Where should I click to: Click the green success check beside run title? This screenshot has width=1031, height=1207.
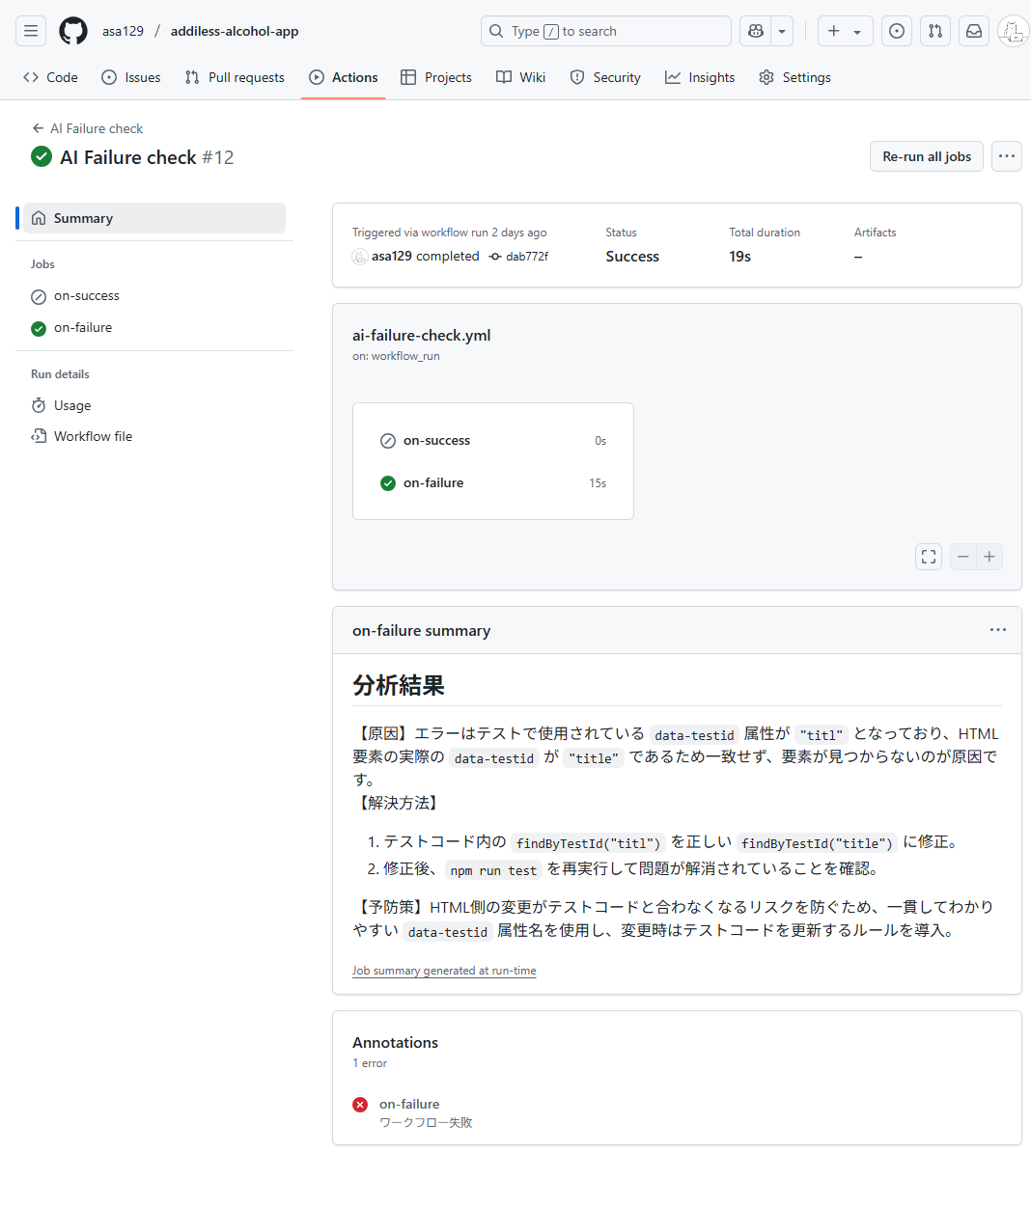coord(42,156)
